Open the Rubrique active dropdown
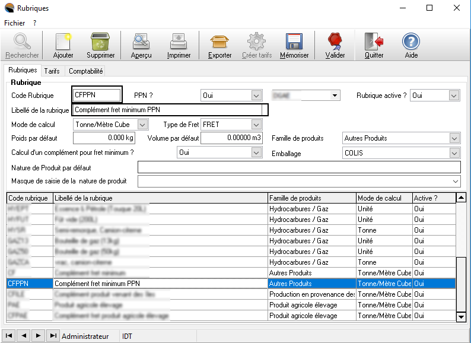 454,96
